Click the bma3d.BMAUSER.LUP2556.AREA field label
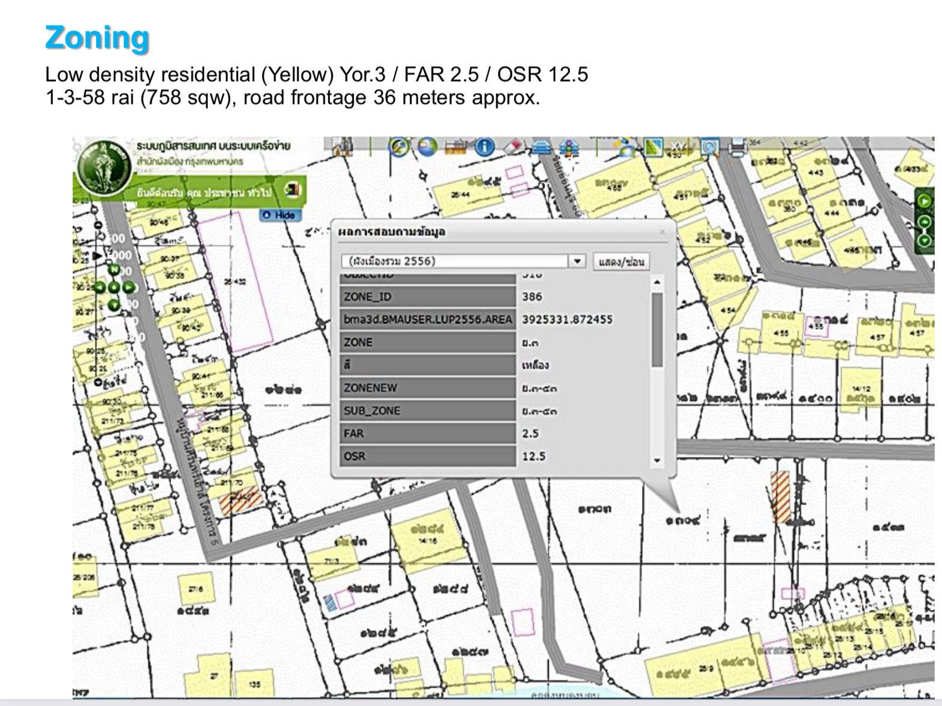942x706 pixels. (x=427, y=319)
